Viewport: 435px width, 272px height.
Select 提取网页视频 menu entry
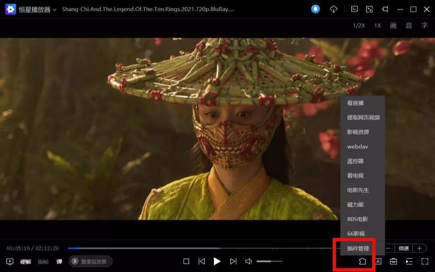[x=362, y=117]
